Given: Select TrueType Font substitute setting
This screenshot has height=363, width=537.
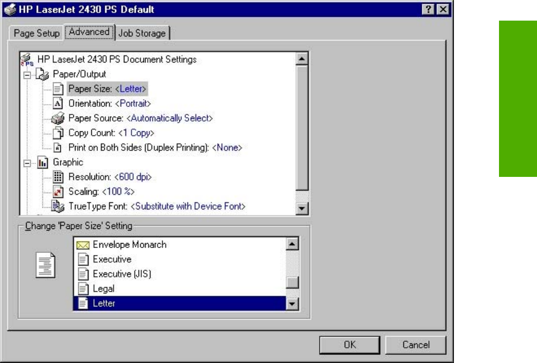Looking at the screenshot, I should [157, 206].
